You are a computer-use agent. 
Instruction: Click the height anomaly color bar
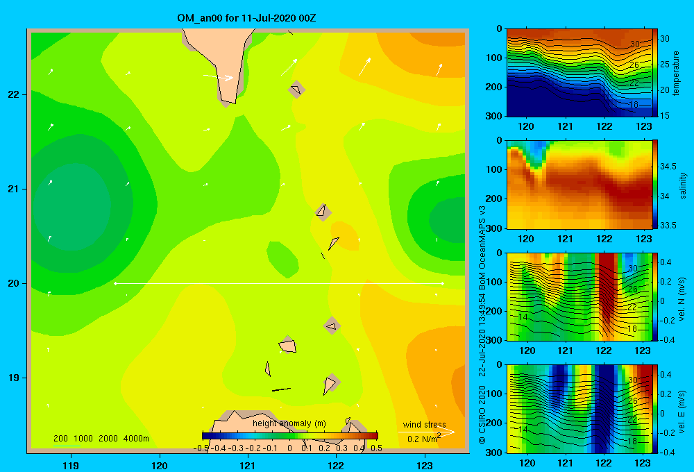290,436
